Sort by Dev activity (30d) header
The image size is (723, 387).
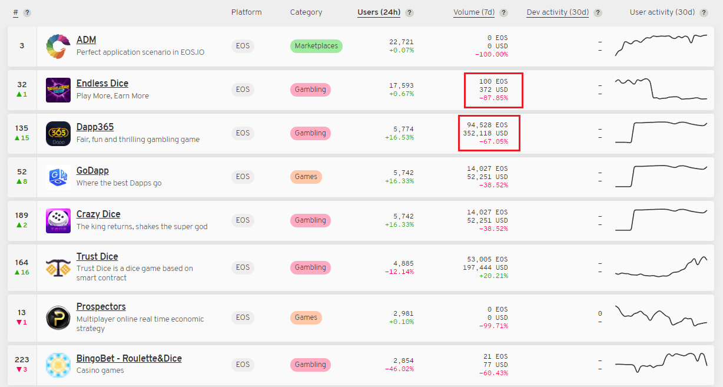pyautogui.click(x=558, y=12)
